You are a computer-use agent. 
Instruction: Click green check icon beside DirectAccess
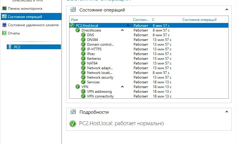coord(78,30)
